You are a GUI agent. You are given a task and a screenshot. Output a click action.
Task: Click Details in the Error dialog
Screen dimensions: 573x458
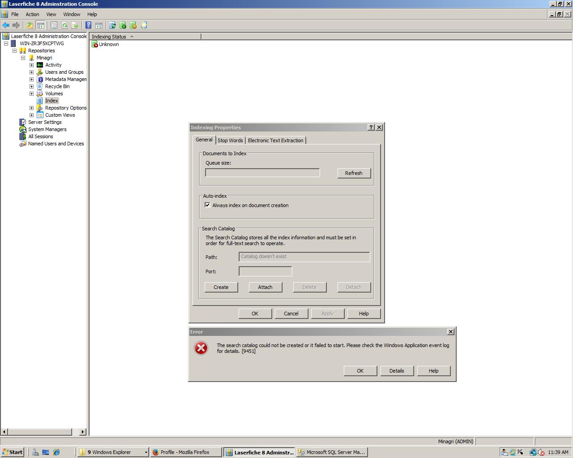397,371
